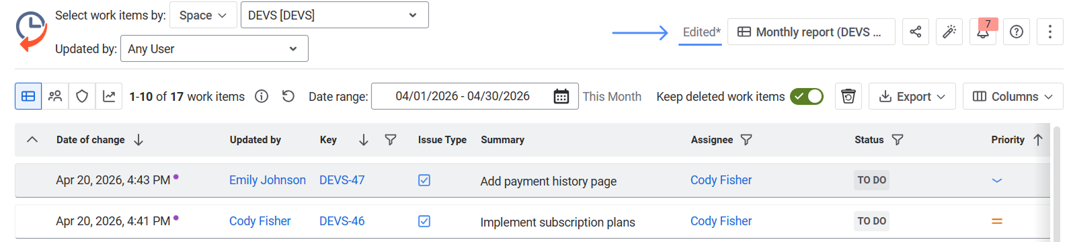The image size is (1069, 242).
Task: Open issue DEVS-46 link
Action: click(x=342, y=221)
